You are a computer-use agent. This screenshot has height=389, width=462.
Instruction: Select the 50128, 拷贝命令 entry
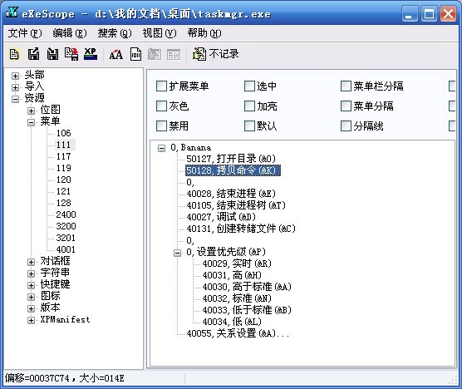233,170
